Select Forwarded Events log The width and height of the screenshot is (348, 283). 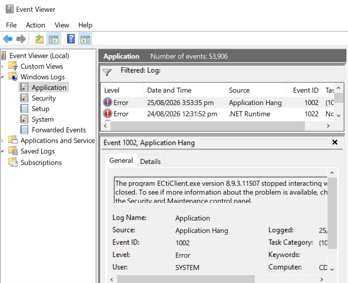point(59,130)
